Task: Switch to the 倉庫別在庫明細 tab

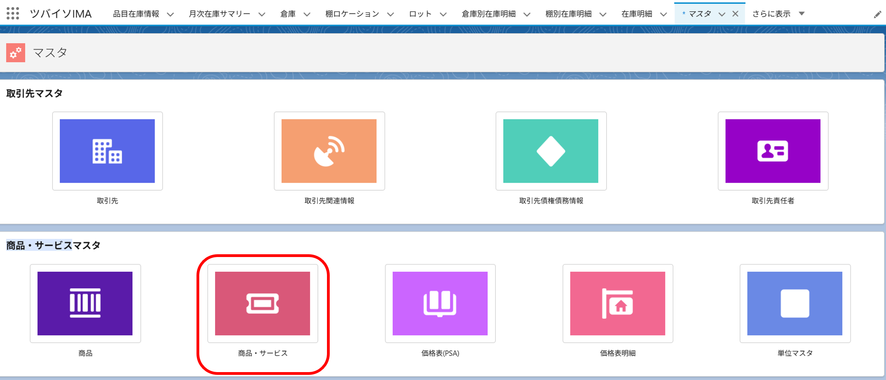Action: point(489,14)
